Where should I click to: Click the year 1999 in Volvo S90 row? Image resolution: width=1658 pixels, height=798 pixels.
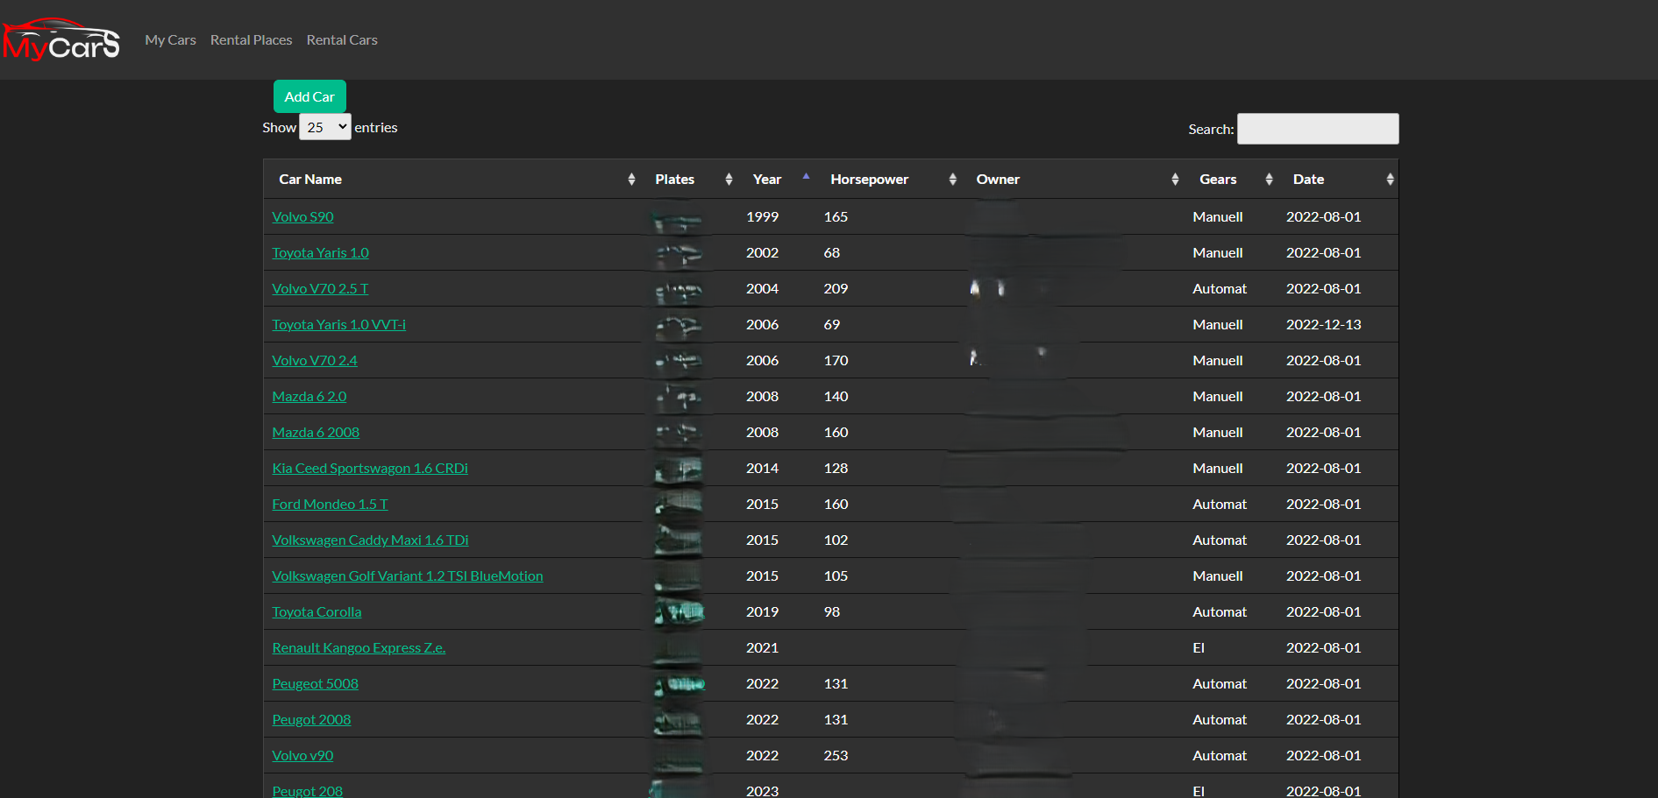point(763,217)
